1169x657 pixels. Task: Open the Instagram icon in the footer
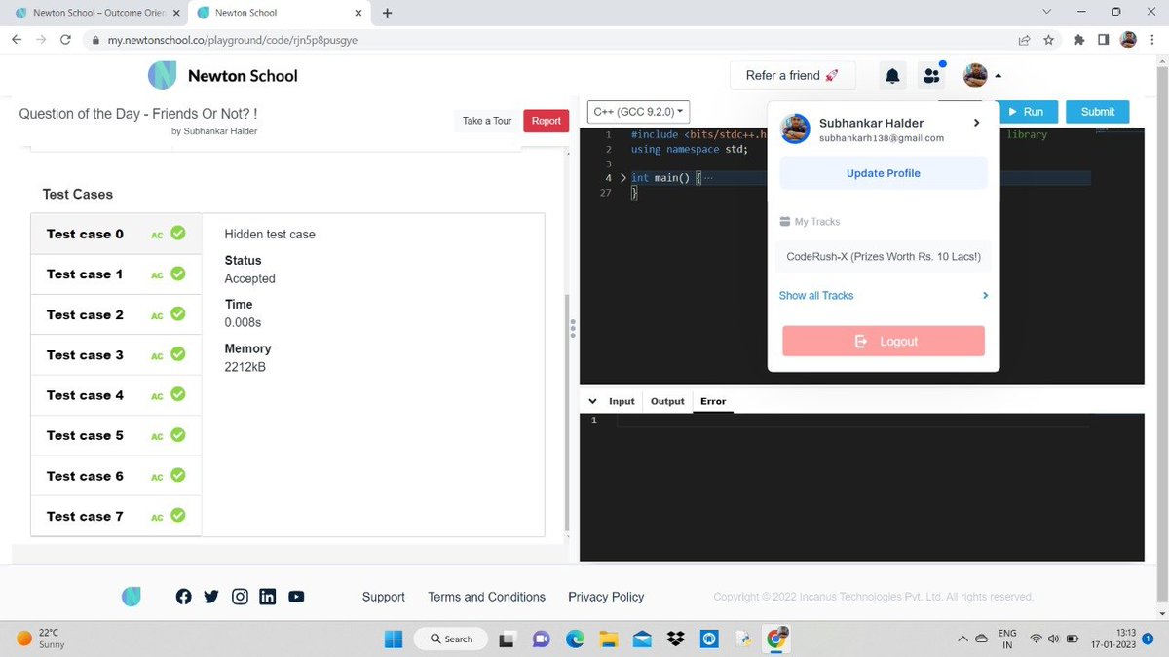(x=240, y=597)
